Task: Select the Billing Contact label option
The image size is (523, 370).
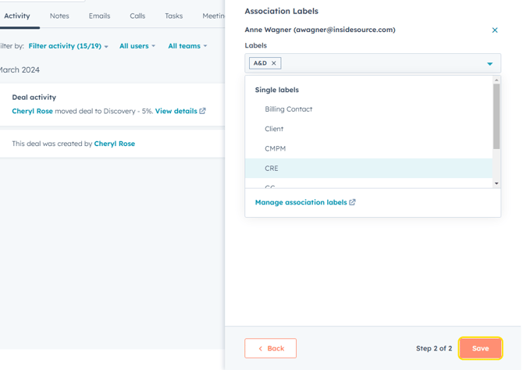Action: [x=288, y=109]
